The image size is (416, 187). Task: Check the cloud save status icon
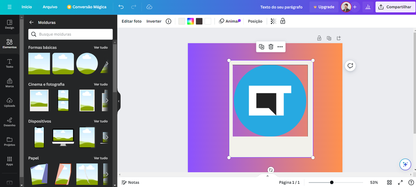149,7
